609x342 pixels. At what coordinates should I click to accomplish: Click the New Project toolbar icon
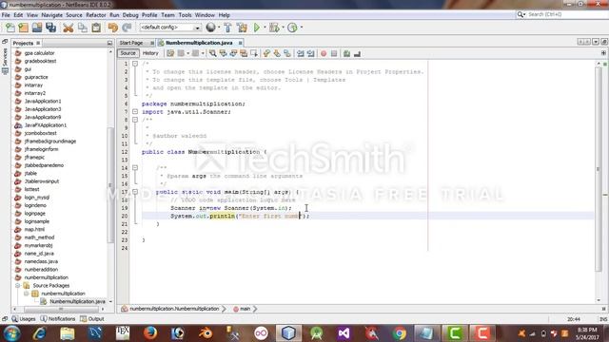pos(23,28)
